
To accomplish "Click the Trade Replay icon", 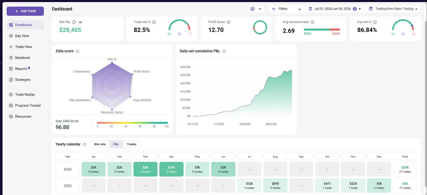I will 11,94.
